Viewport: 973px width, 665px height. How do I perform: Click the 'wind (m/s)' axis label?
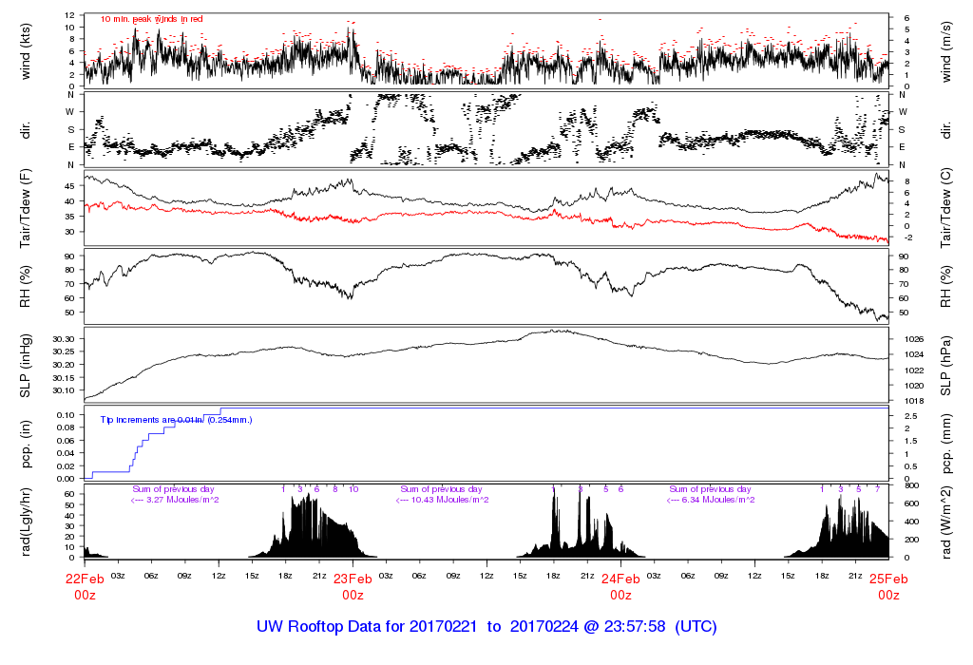pos(945,51)
